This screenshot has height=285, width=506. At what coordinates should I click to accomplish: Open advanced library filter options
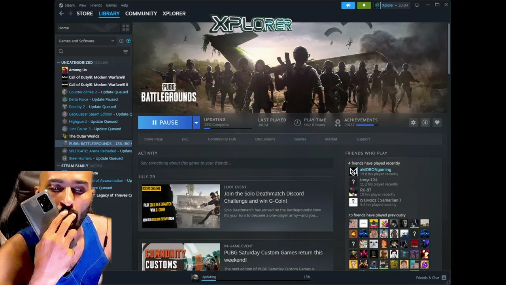pos(125,51)
